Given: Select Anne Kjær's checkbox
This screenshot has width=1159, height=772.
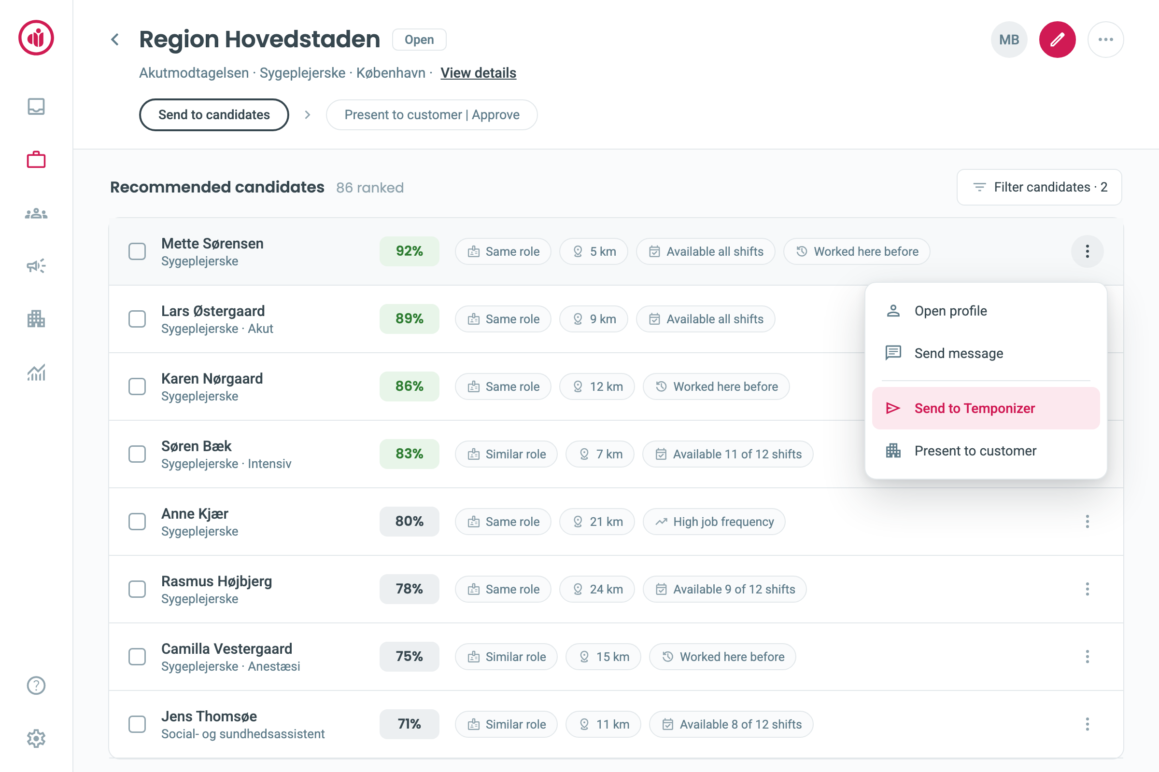Looking at the screenshot, I should [x=137, y=522].
